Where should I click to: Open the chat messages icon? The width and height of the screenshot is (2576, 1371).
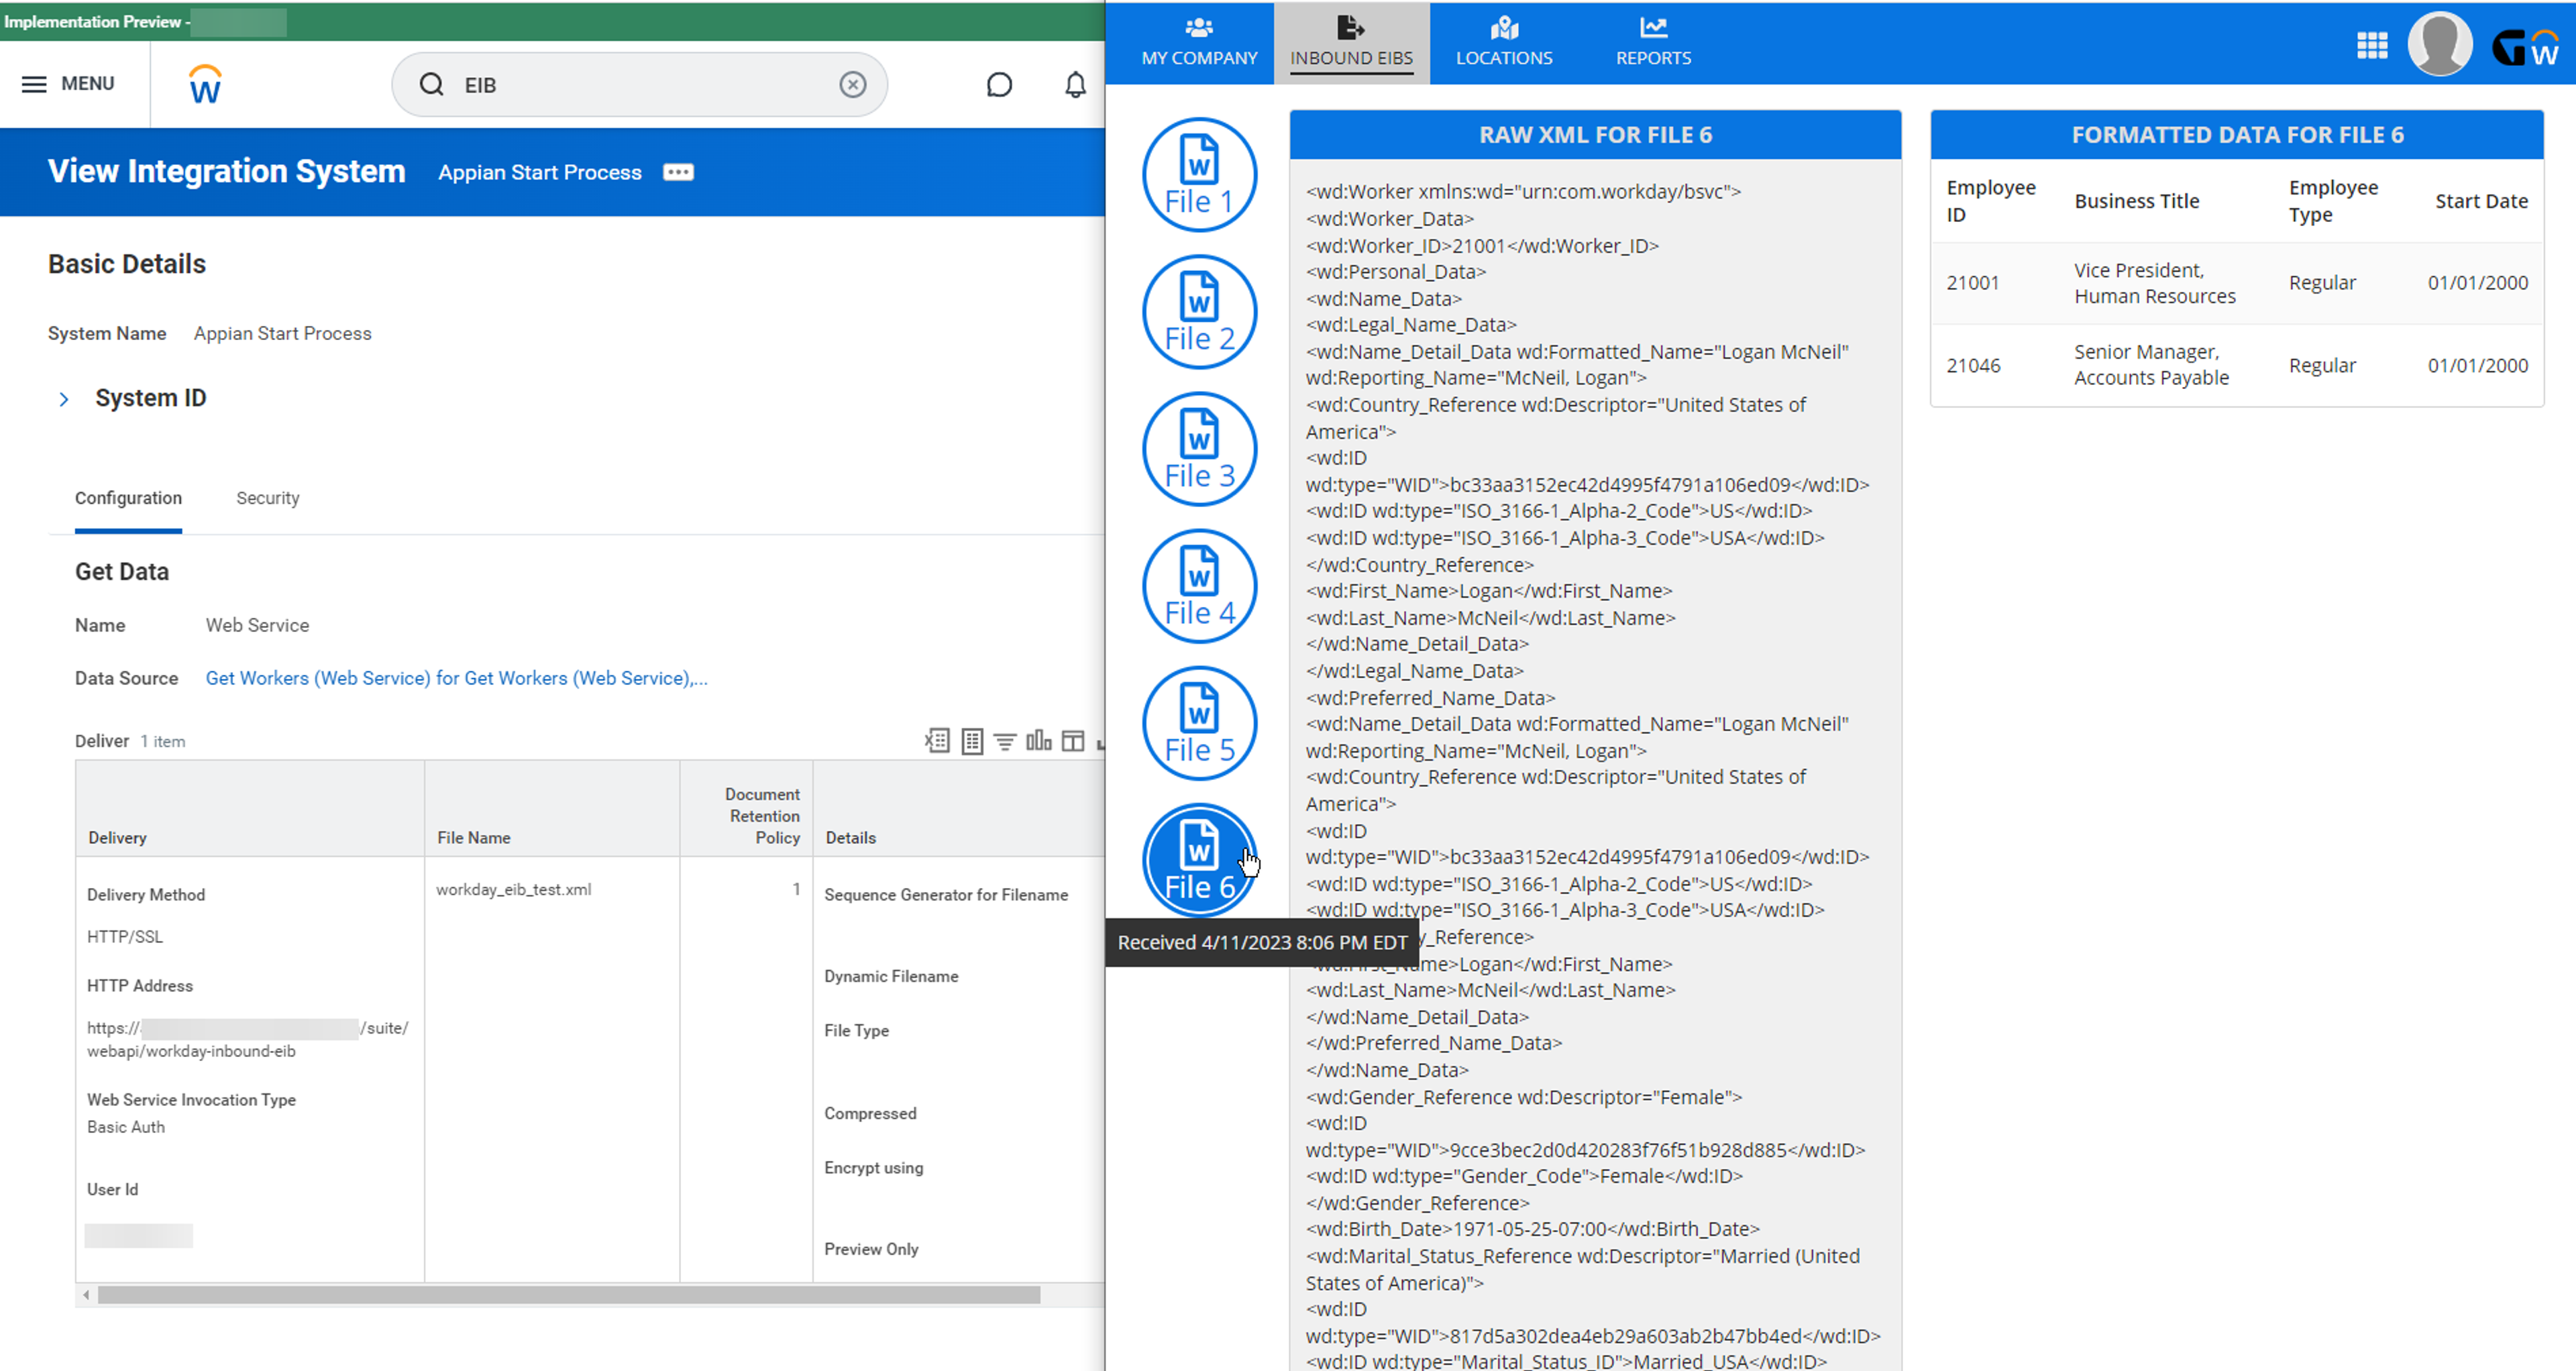click(x=999, y=85)
